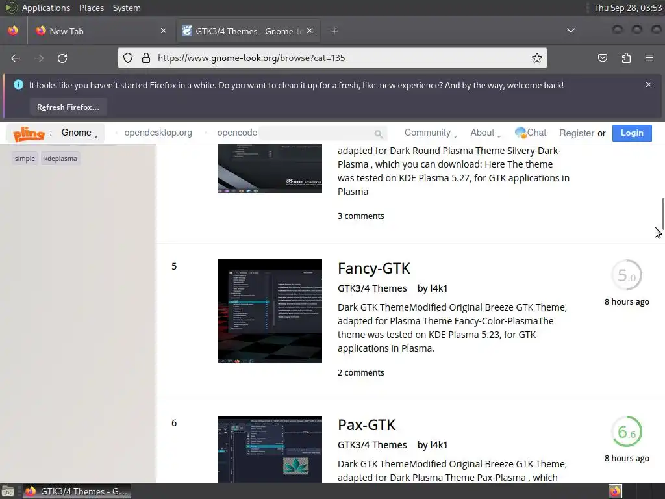665x499 pixels.
Task: Click the rank number 6 beside Pax-GTK
Action: 174,423
